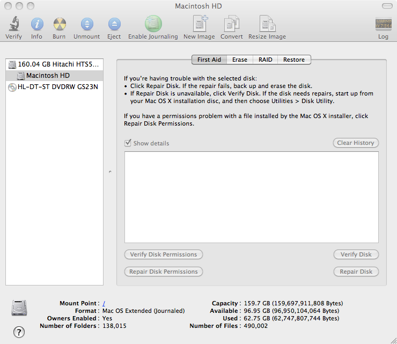Switch to the Erase tab
Image resolution: width=397 pixels, height=344 pixels.
[x=240, y=60]
